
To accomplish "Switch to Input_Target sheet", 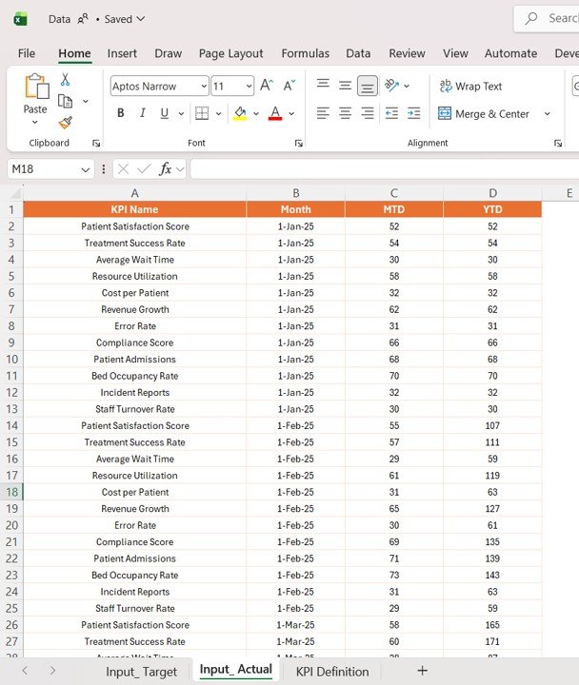I will [141, 672].
